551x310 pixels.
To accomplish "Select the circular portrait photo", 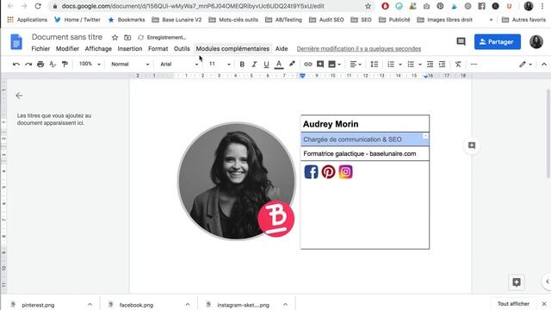I will pyautogui.click(x=236, y=181).
